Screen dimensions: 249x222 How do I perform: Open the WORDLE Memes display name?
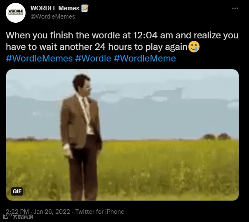(55, 8)
